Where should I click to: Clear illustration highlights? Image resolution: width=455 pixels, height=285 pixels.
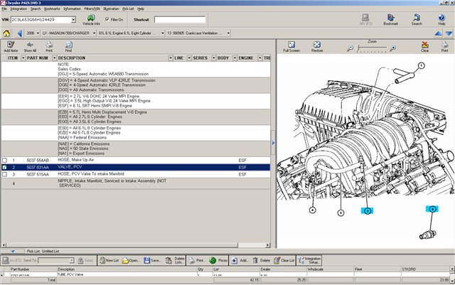pyautogui.click(x=425, y=46)
